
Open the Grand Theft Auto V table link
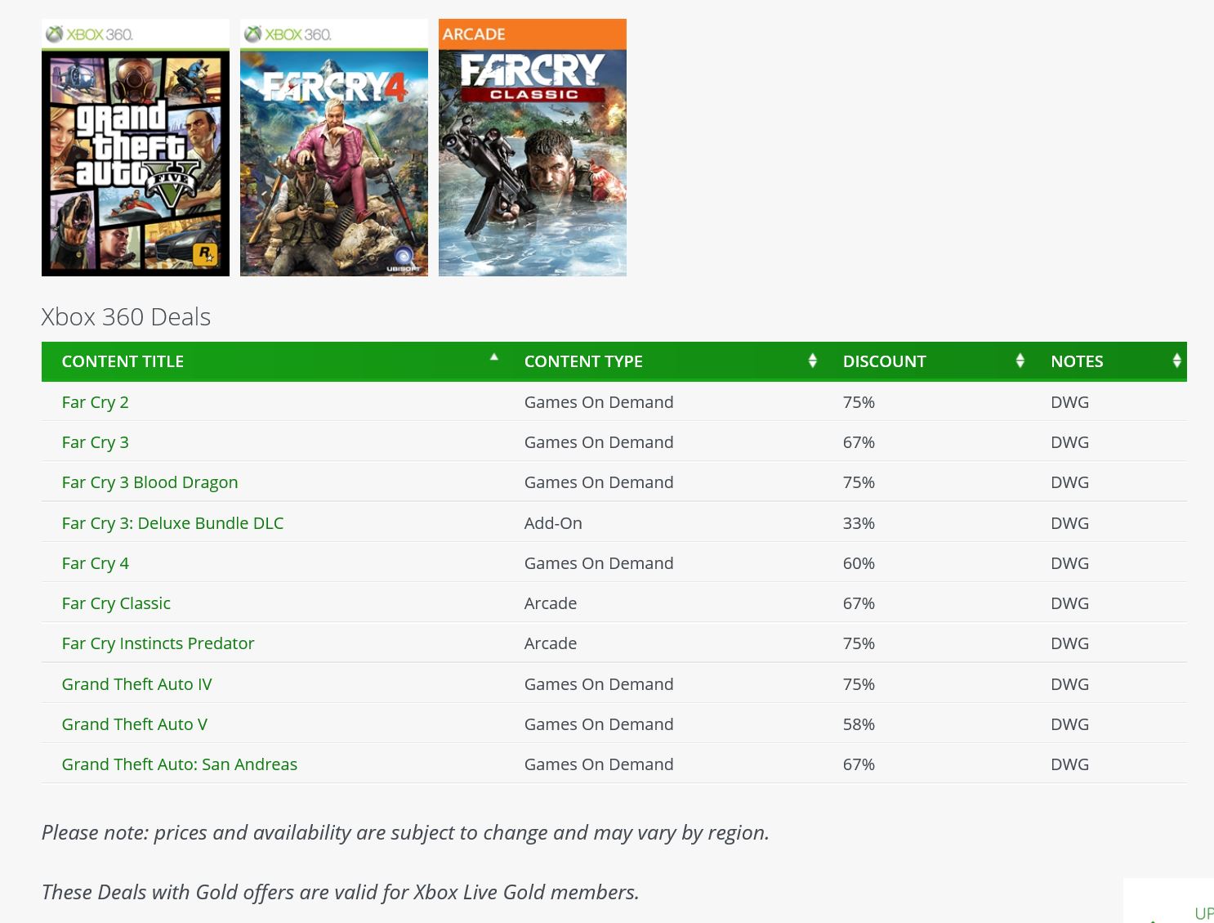point(135,724)
